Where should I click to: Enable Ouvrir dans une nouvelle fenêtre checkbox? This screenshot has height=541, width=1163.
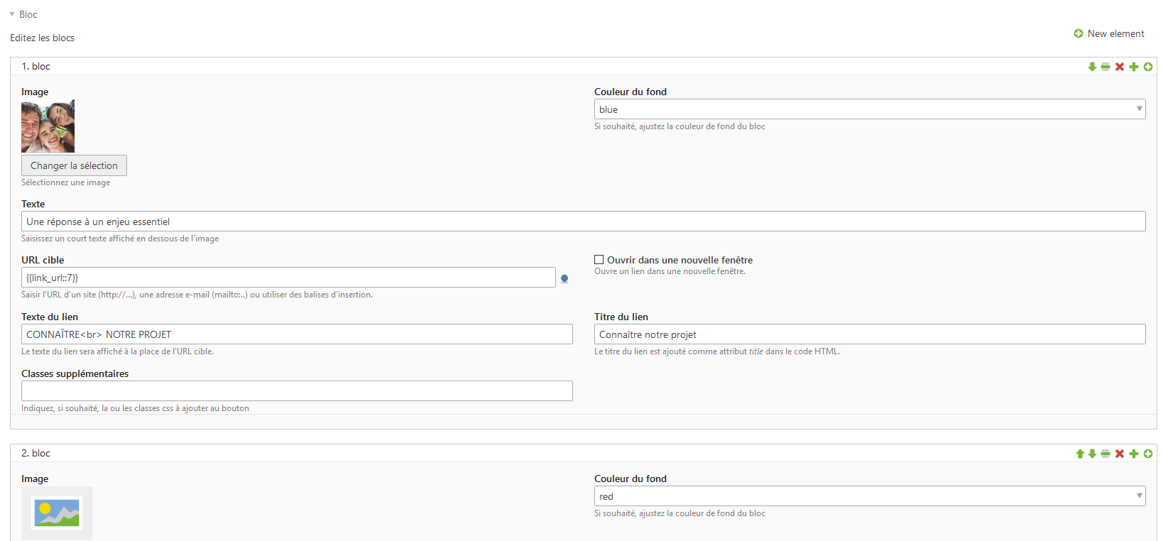point(599,260)
